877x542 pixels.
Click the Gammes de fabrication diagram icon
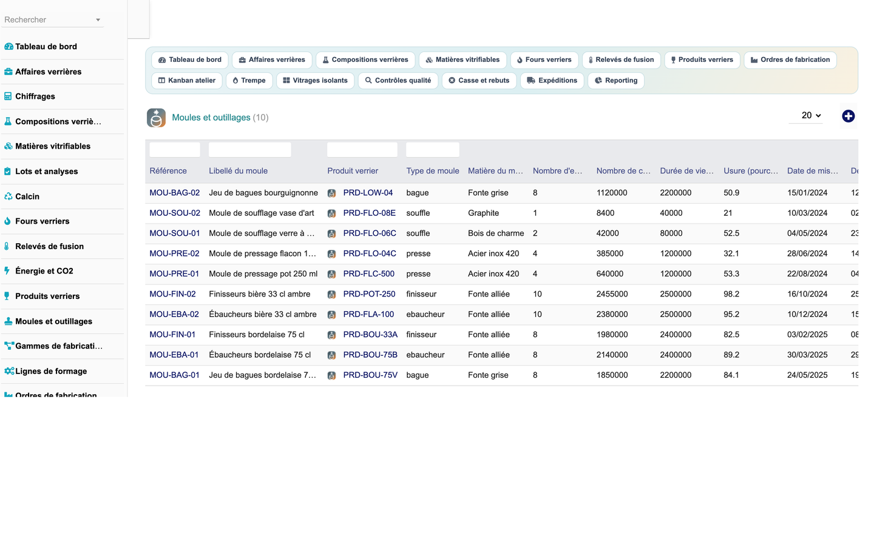(9, 346)
